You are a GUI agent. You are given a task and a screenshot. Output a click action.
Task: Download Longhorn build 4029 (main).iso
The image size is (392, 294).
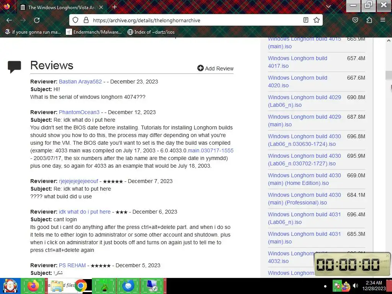(304, 121)
